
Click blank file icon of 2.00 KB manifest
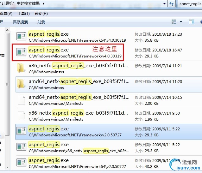coord(22,100)
